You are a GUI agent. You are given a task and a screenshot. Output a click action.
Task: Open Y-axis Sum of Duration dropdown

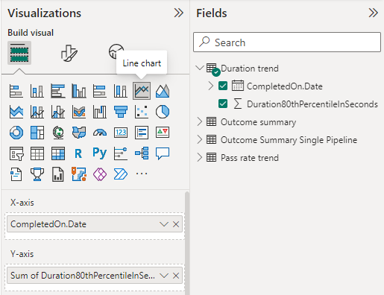[x=164, y=276]
